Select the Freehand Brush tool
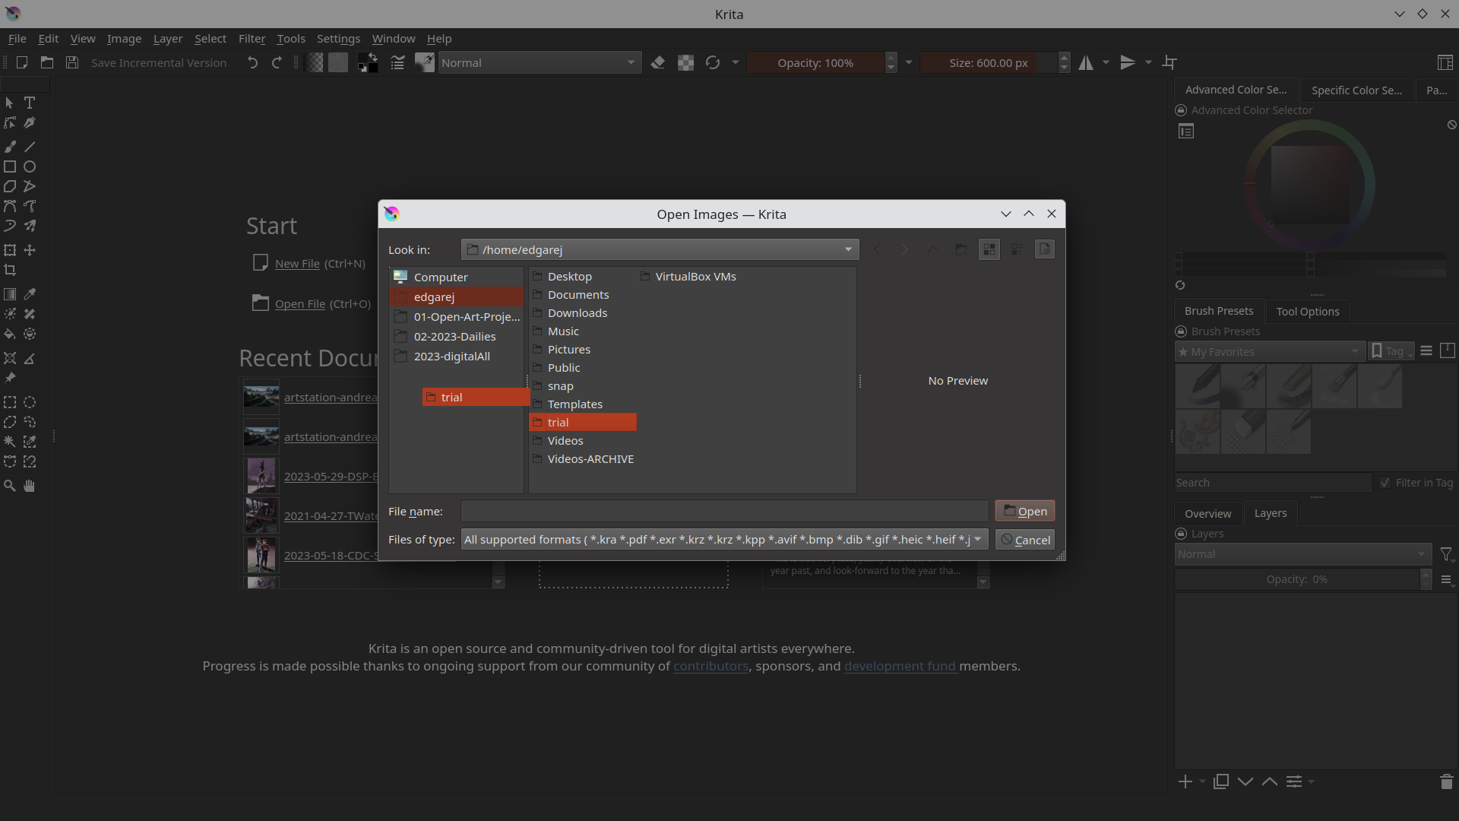 pos(10,147)
